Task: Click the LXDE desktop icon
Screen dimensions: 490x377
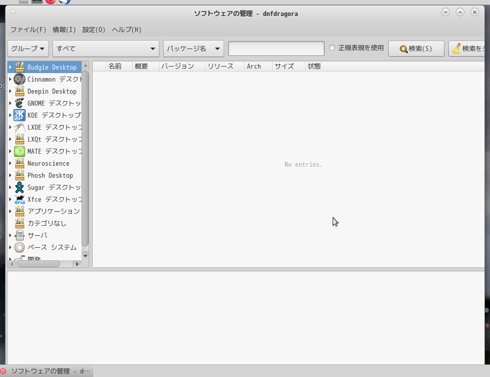Action: coord(20,127)
